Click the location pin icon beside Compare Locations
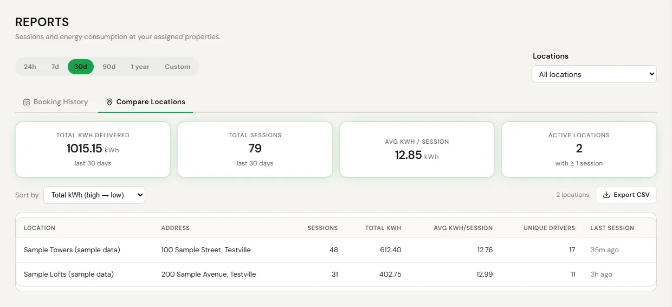The height and width of the screenshot is (307, 672). pos(109,102)
